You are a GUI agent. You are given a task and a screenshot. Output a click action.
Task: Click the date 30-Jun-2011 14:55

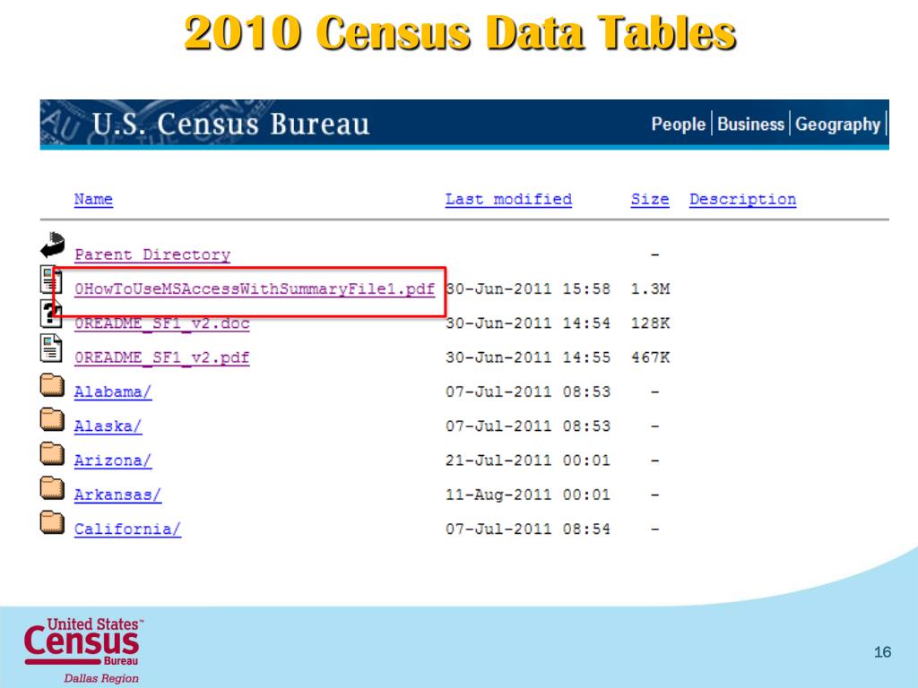coord(528,357)
